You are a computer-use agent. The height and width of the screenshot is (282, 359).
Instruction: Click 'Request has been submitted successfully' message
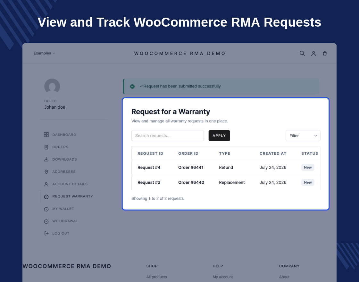[182, 86]
